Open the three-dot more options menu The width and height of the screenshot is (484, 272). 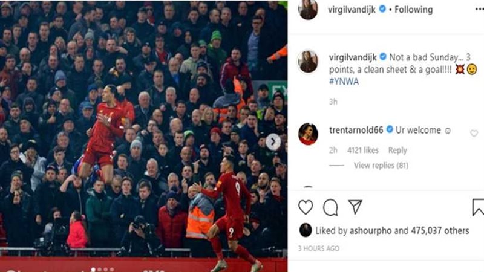pos(480,10)
